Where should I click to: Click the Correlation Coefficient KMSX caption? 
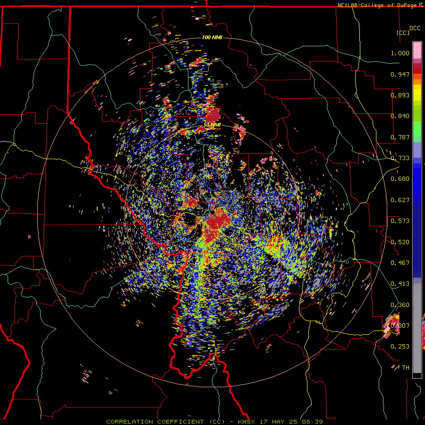pos(214,422)
